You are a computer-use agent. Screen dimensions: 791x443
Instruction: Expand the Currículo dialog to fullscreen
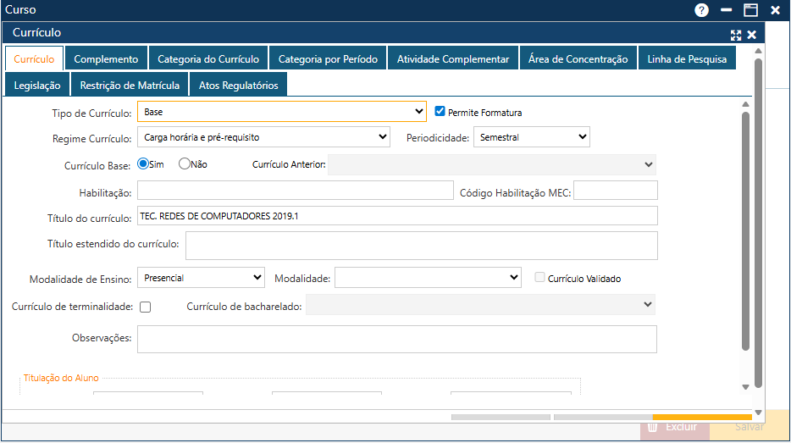(x=736, y=35)
